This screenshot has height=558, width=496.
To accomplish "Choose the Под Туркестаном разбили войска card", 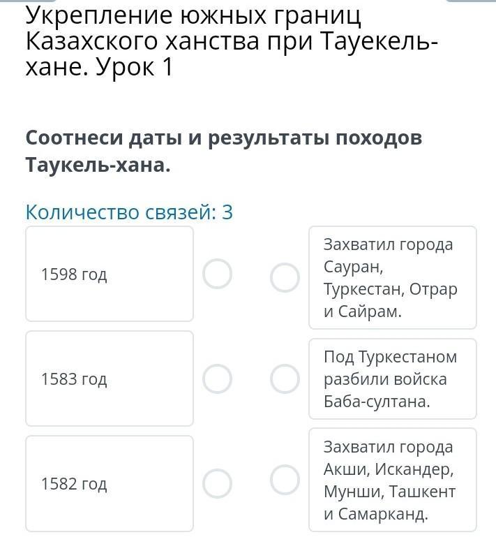I will pos(393,379).
